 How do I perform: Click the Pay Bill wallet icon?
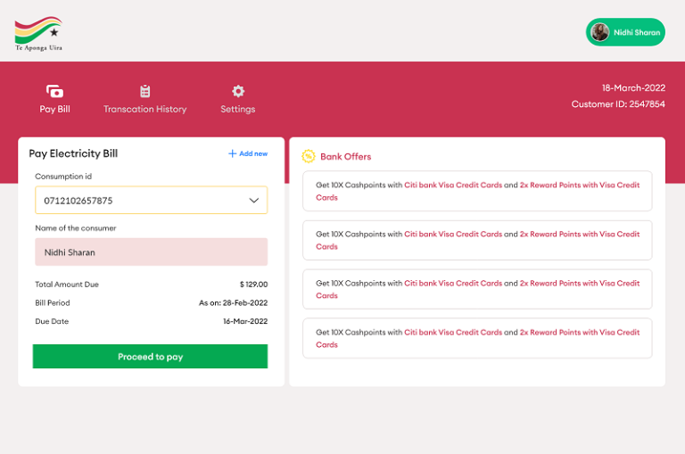(54, 91)
